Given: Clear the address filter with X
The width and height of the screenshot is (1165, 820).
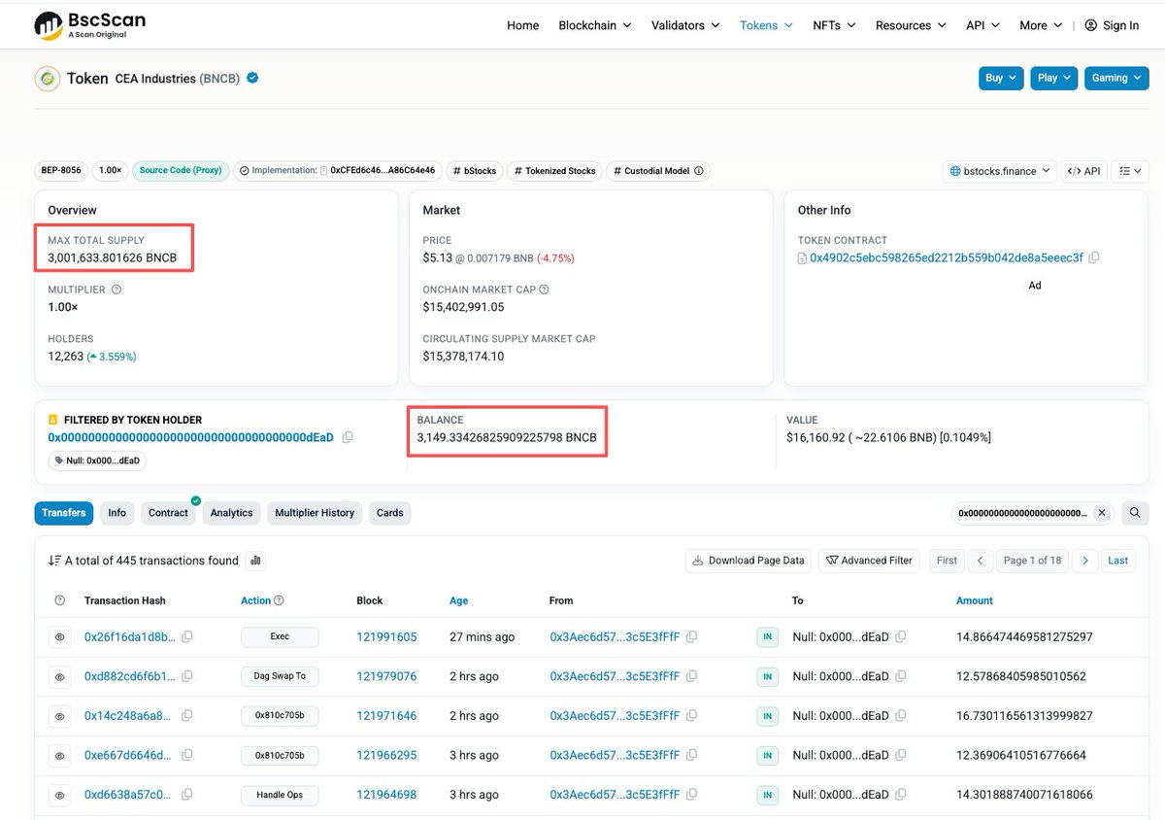Looking at the screenshot, I should [x=1101, y=513].
